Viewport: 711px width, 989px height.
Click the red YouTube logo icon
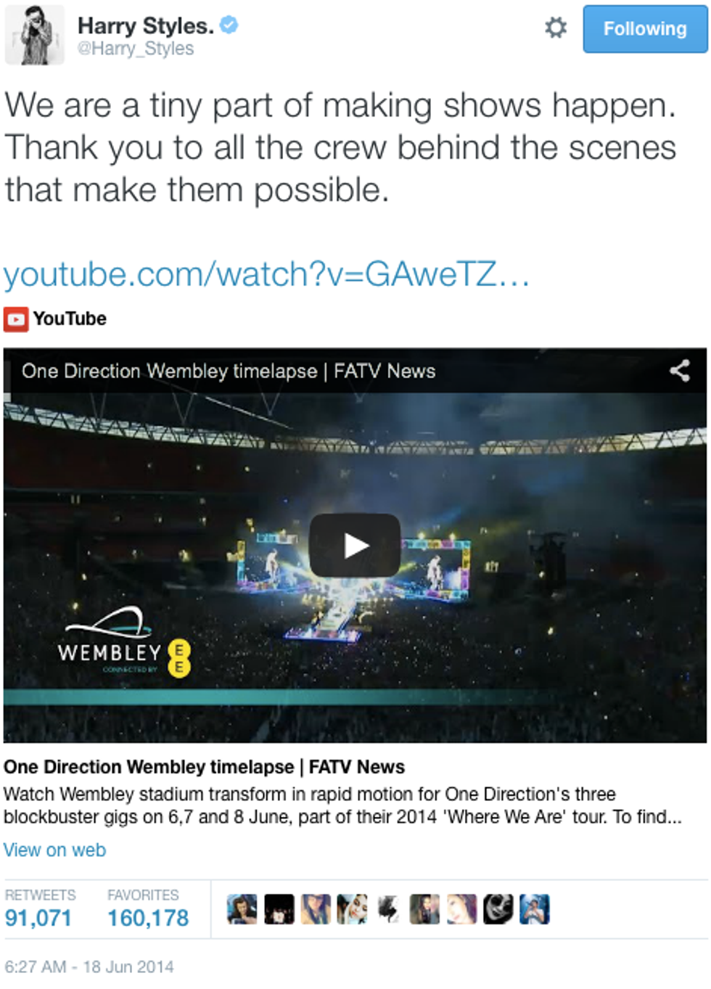16,319
